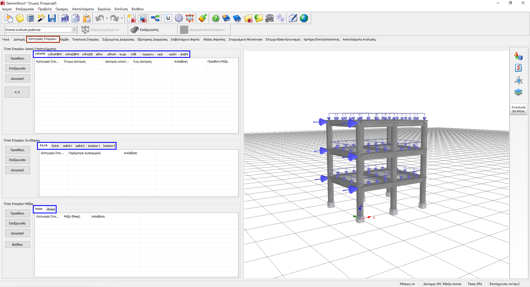Expand the redo history dropdown arrow
This screenshot has width=530, height=287.
tap(122, 19)
